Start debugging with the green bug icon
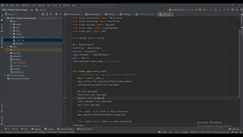Viewport: 243px width, 137px height. tap(196, 10)
